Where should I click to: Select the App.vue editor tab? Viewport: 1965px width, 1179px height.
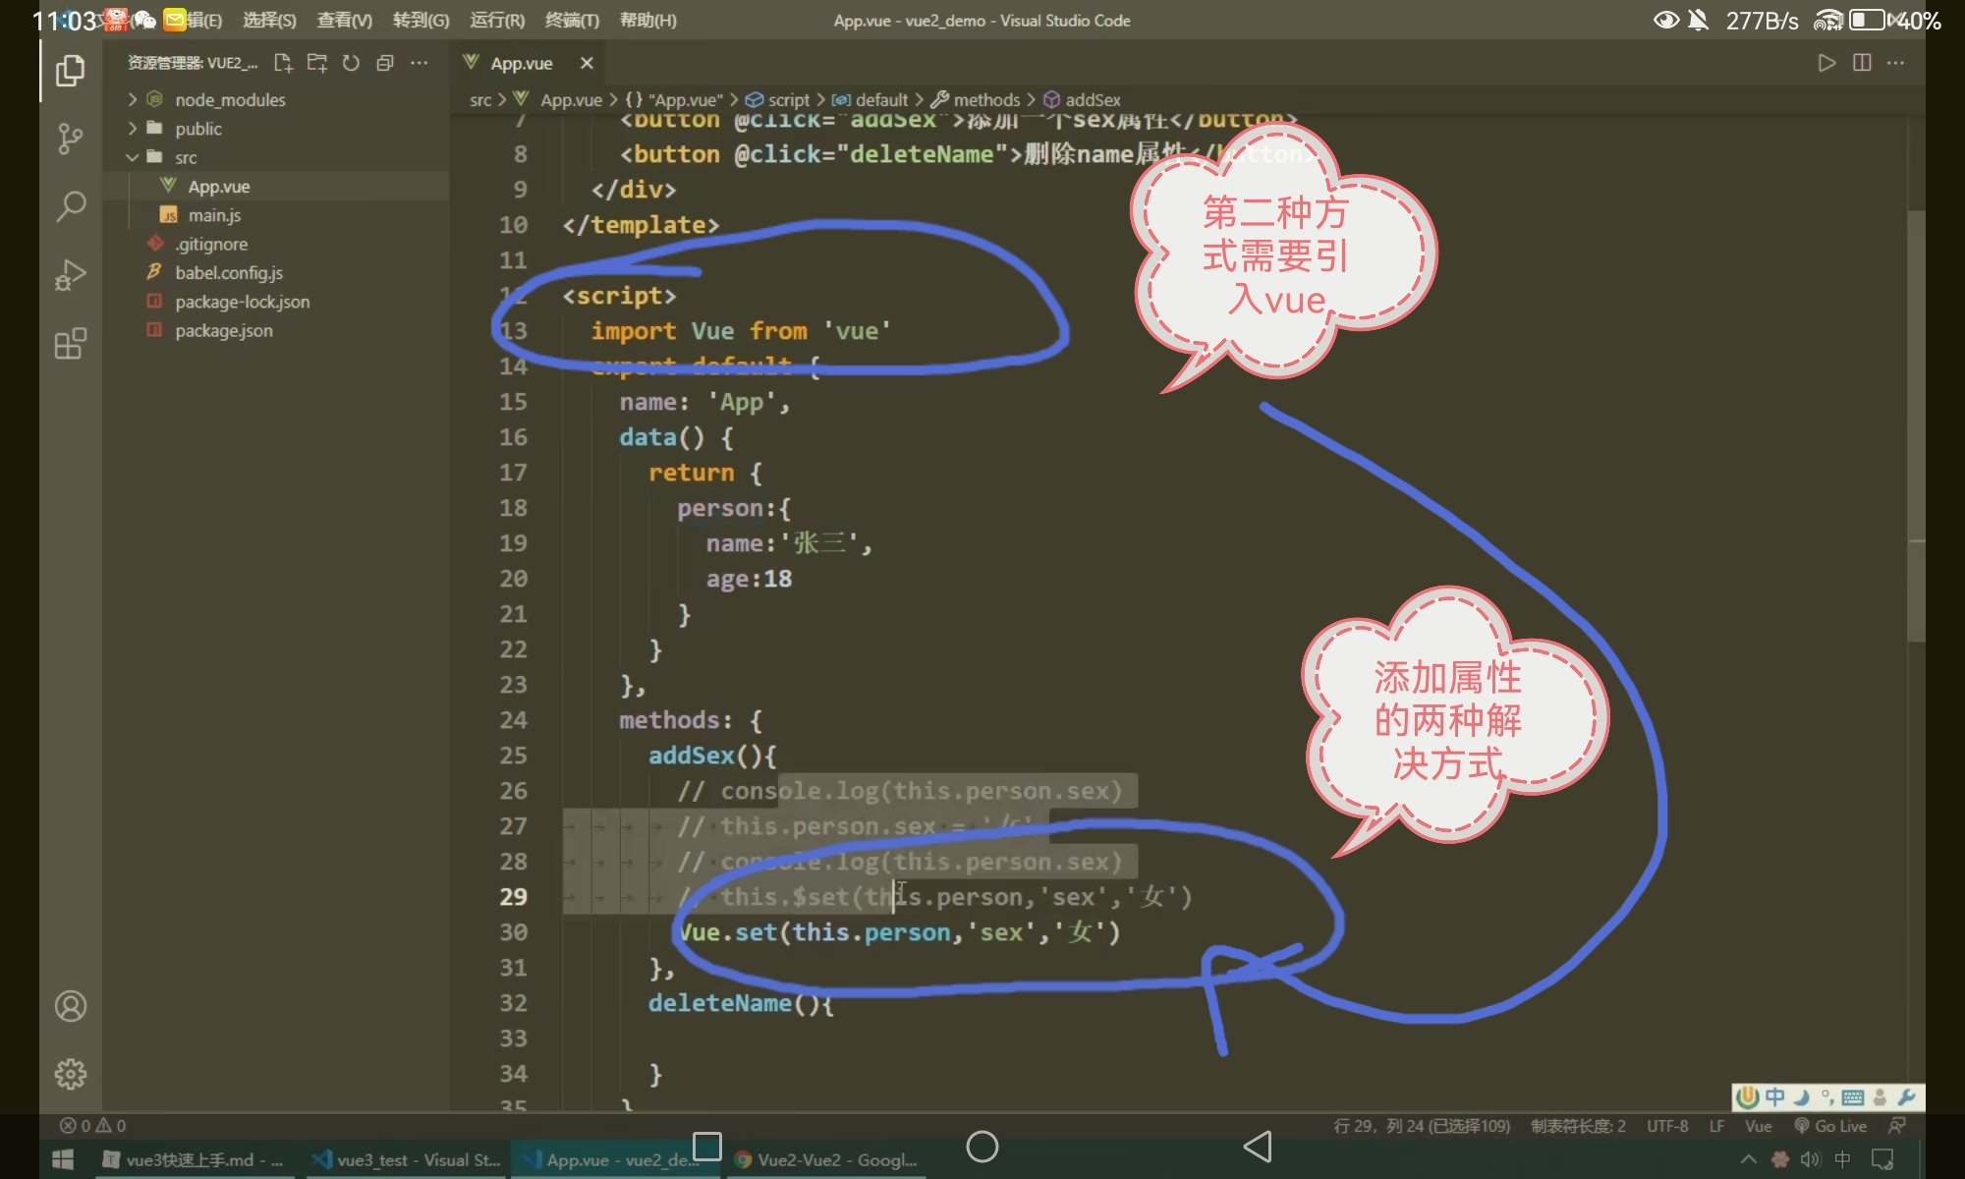522,63
